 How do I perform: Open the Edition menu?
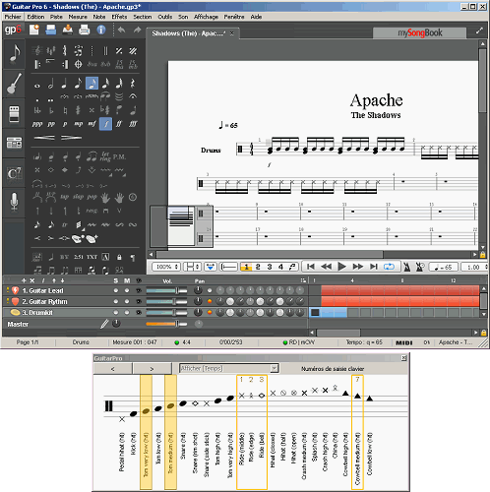[35, 17]
